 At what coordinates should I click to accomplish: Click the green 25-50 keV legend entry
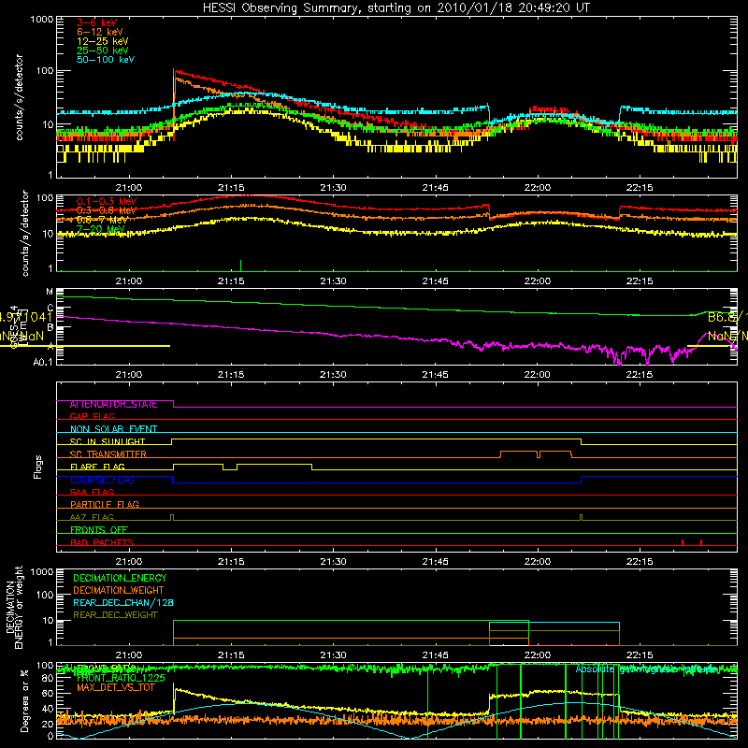(x=103, y=50)
